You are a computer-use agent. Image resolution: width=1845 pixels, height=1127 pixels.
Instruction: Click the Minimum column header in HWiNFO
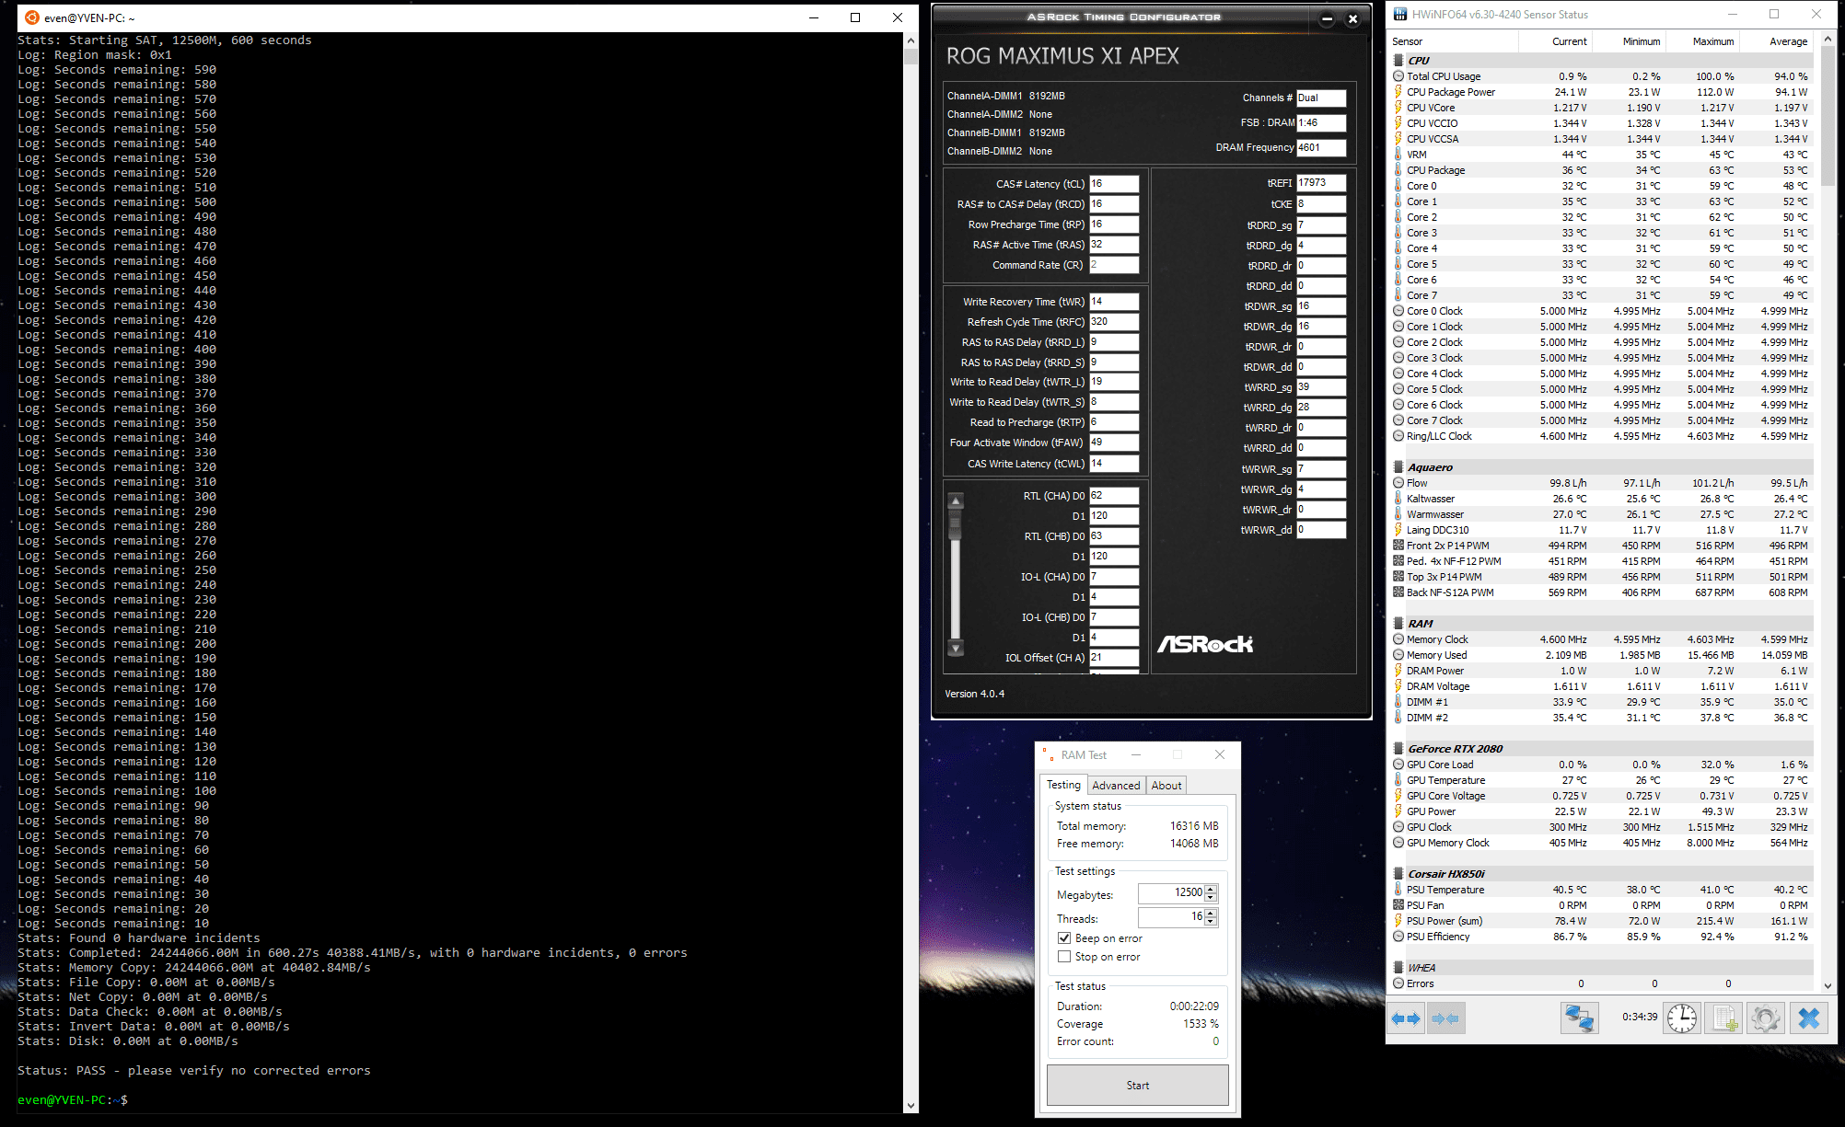[x=1628, y=41]
